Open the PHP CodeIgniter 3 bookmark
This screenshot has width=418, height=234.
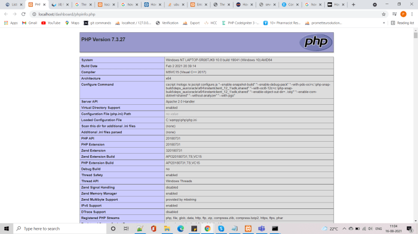point(241,23)
